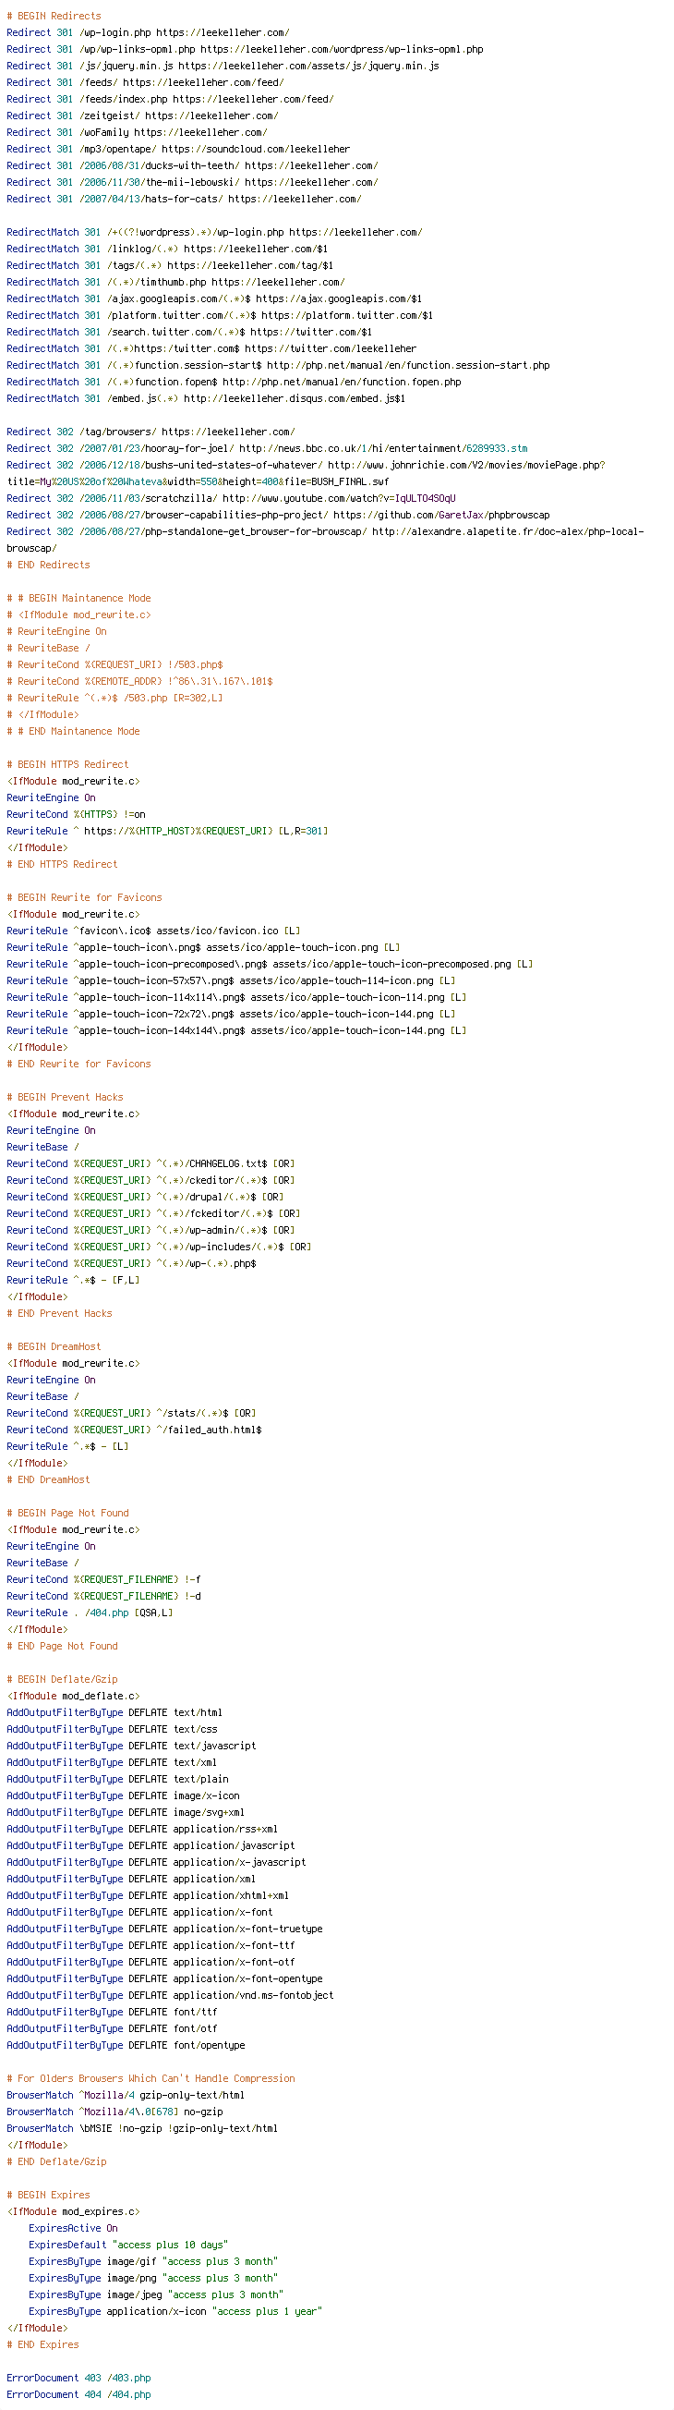Click the 'Redirect 301 /wp-login.php' line
This screenshot has height=2410, width=674.
tap(148, 32)
